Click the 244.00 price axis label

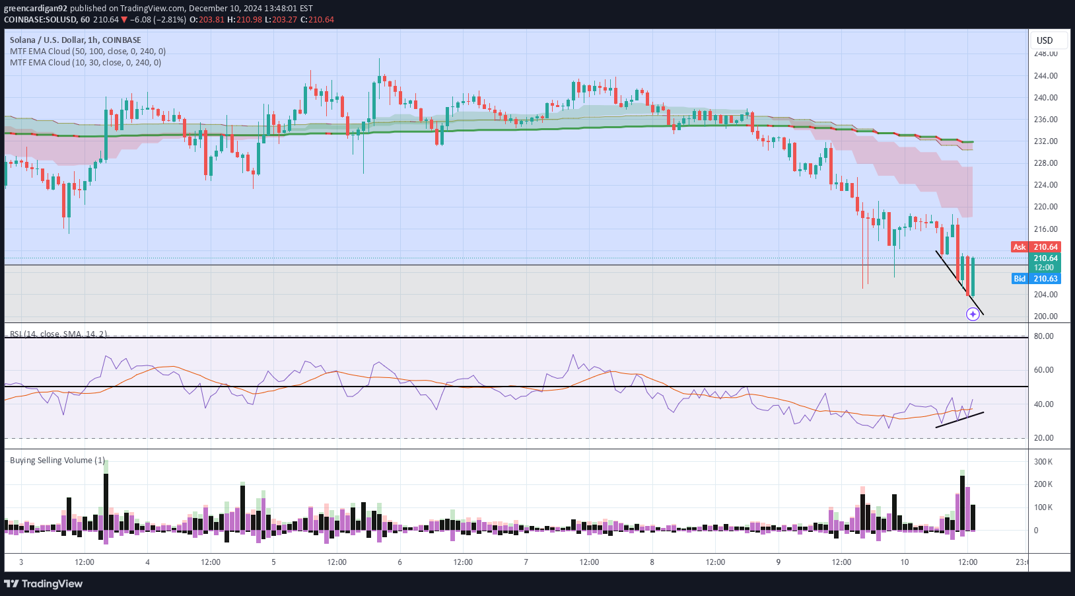tap(1045, 76)
